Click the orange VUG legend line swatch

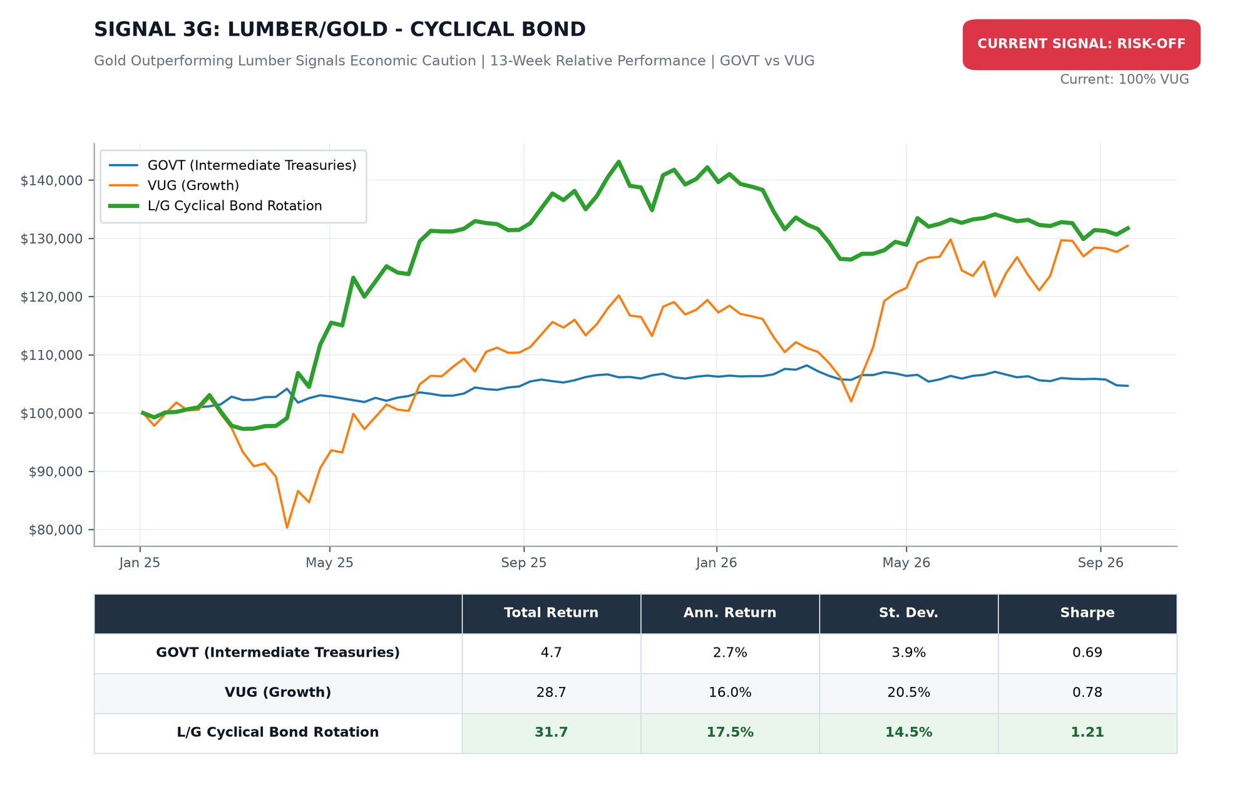(x=123, y=185)
